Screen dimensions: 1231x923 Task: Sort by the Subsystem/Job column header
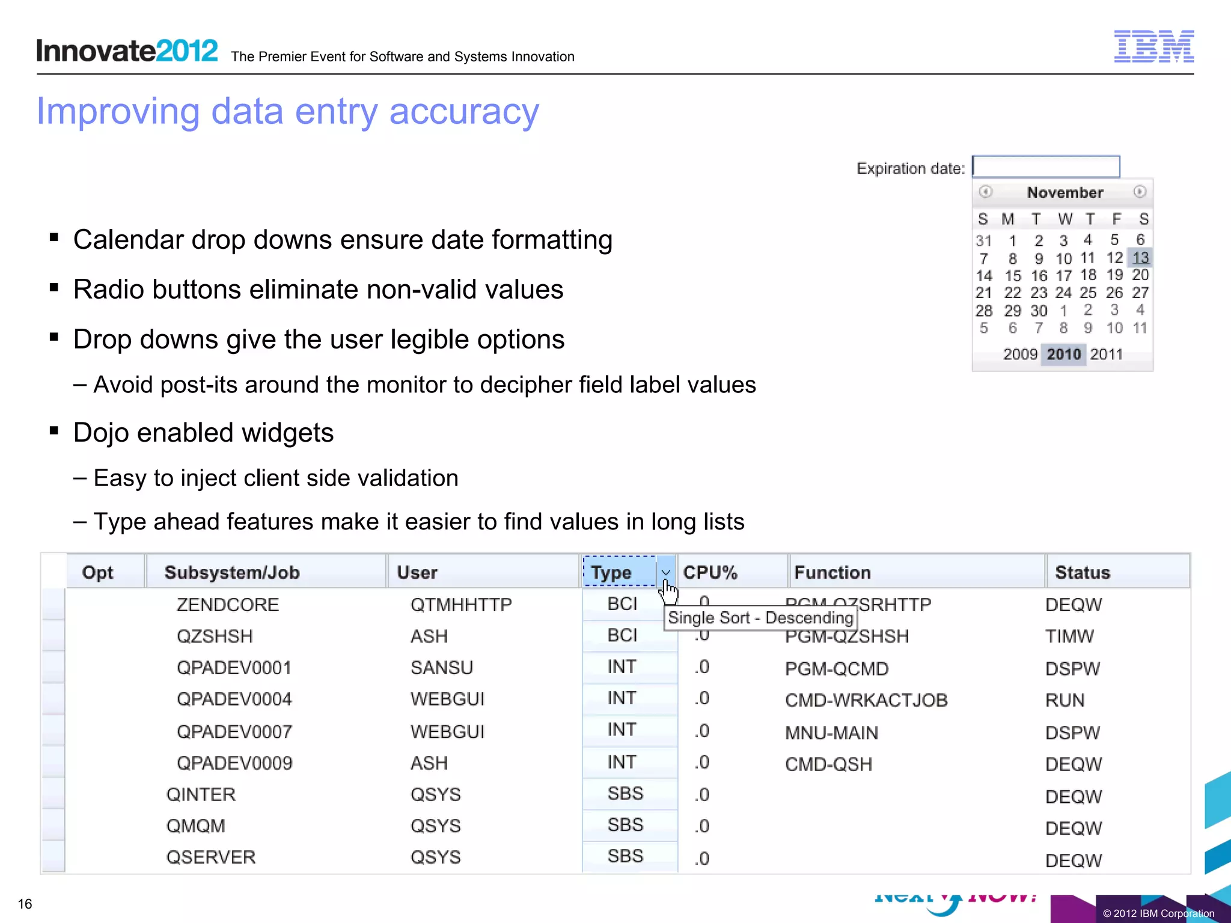pos(266,572)
